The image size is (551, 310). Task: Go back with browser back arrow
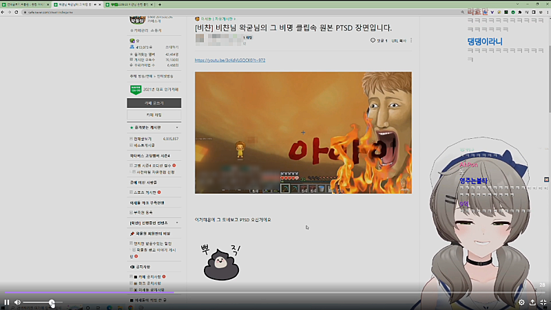3,12
